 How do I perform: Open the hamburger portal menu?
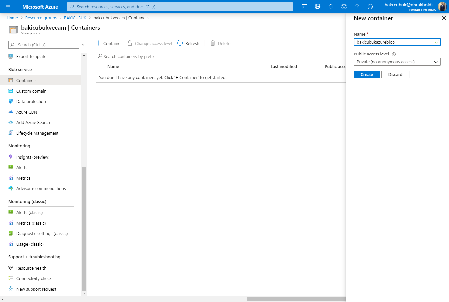8,7
